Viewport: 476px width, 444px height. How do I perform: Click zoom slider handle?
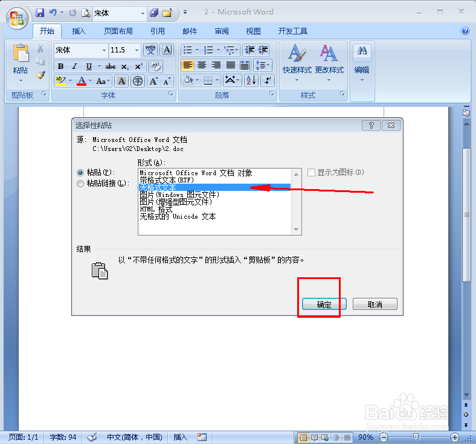pos(416,437)
